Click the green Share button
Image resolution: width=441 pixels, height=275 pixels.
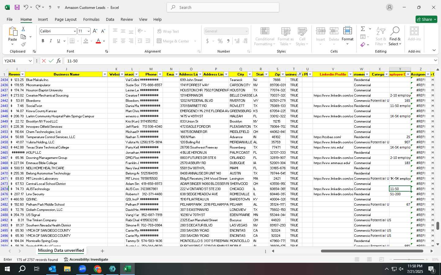point(426,19)
